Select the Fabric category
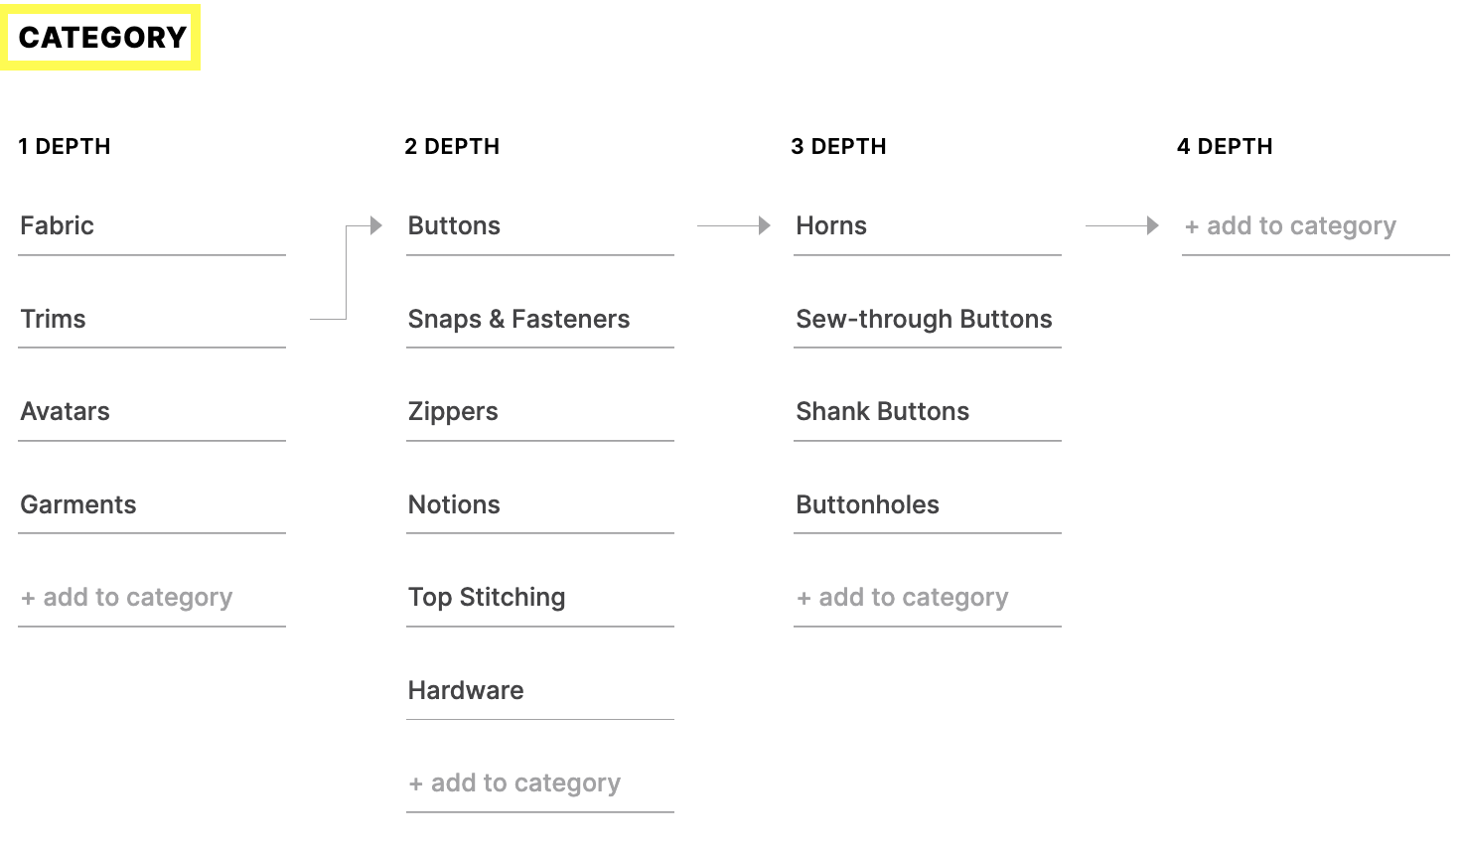 (x=152, y=226)
